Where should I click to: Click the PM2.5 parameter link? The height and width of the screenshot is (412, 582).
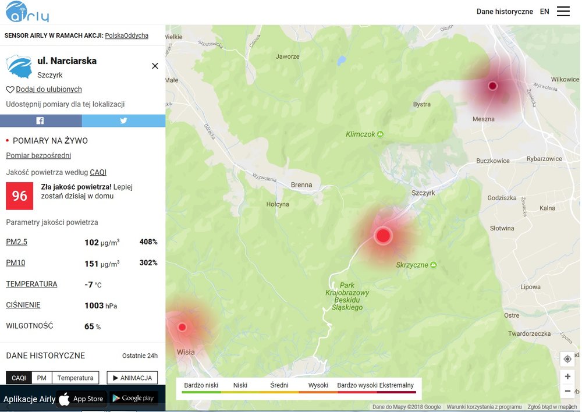point(17,241)
